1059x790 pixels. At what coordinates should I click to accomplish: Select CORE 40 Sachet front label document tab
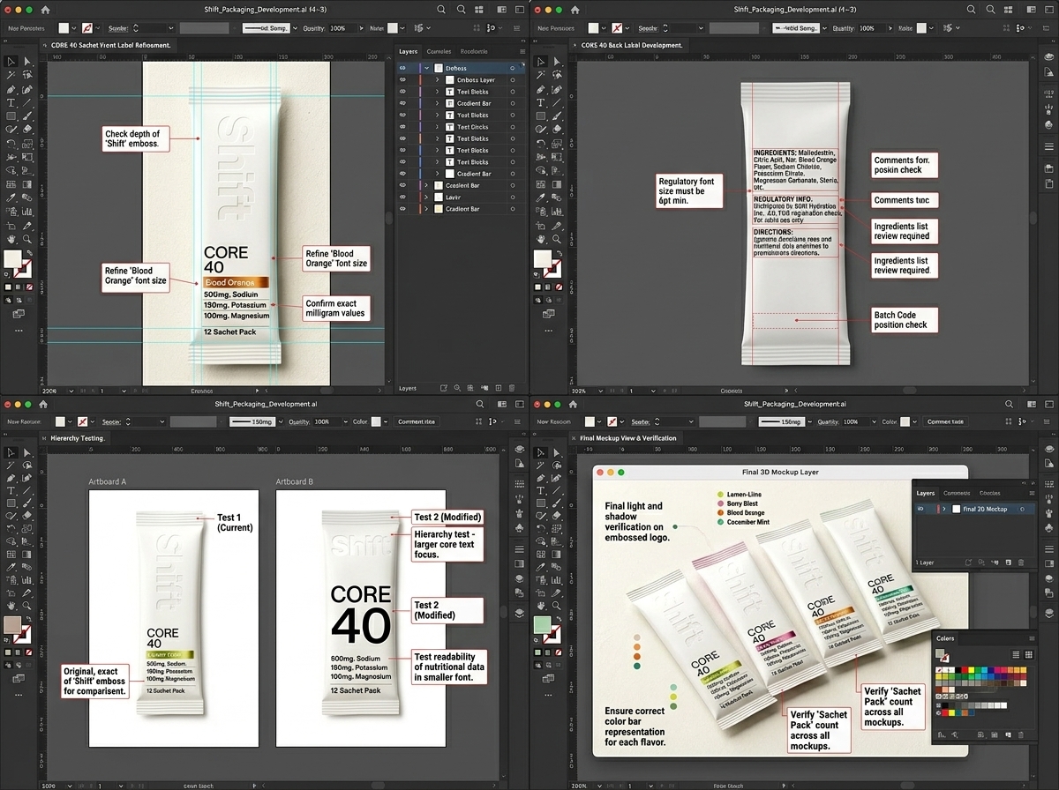tap(111, 44)
